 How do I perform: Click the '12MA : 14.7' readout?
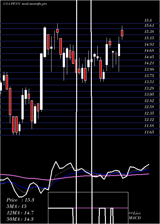20,213
